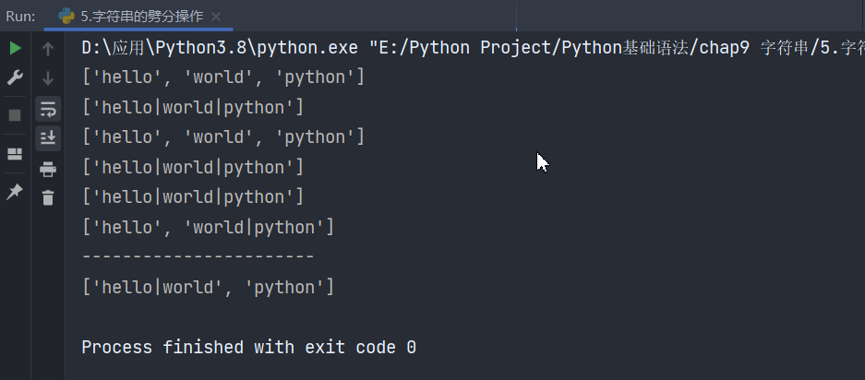Toggle the Pin Tab icon

pyautogui.click(x=15, y=191)
